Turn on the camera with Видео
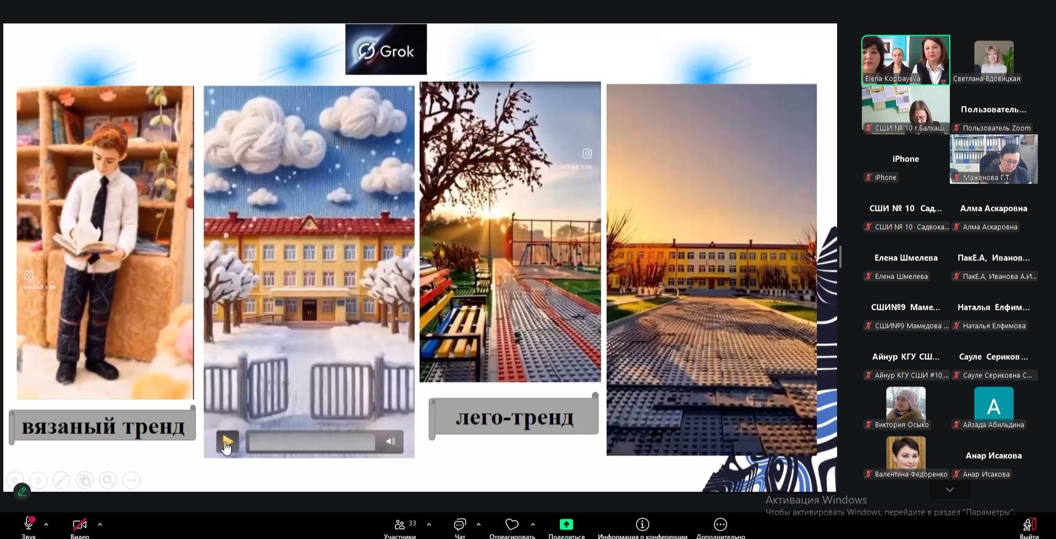The width and height of the screenshot is (1056, 539). point(80,525)
